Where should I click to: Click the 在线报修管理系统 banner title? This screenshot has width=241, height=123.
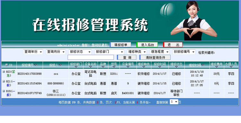coord(90,25)
